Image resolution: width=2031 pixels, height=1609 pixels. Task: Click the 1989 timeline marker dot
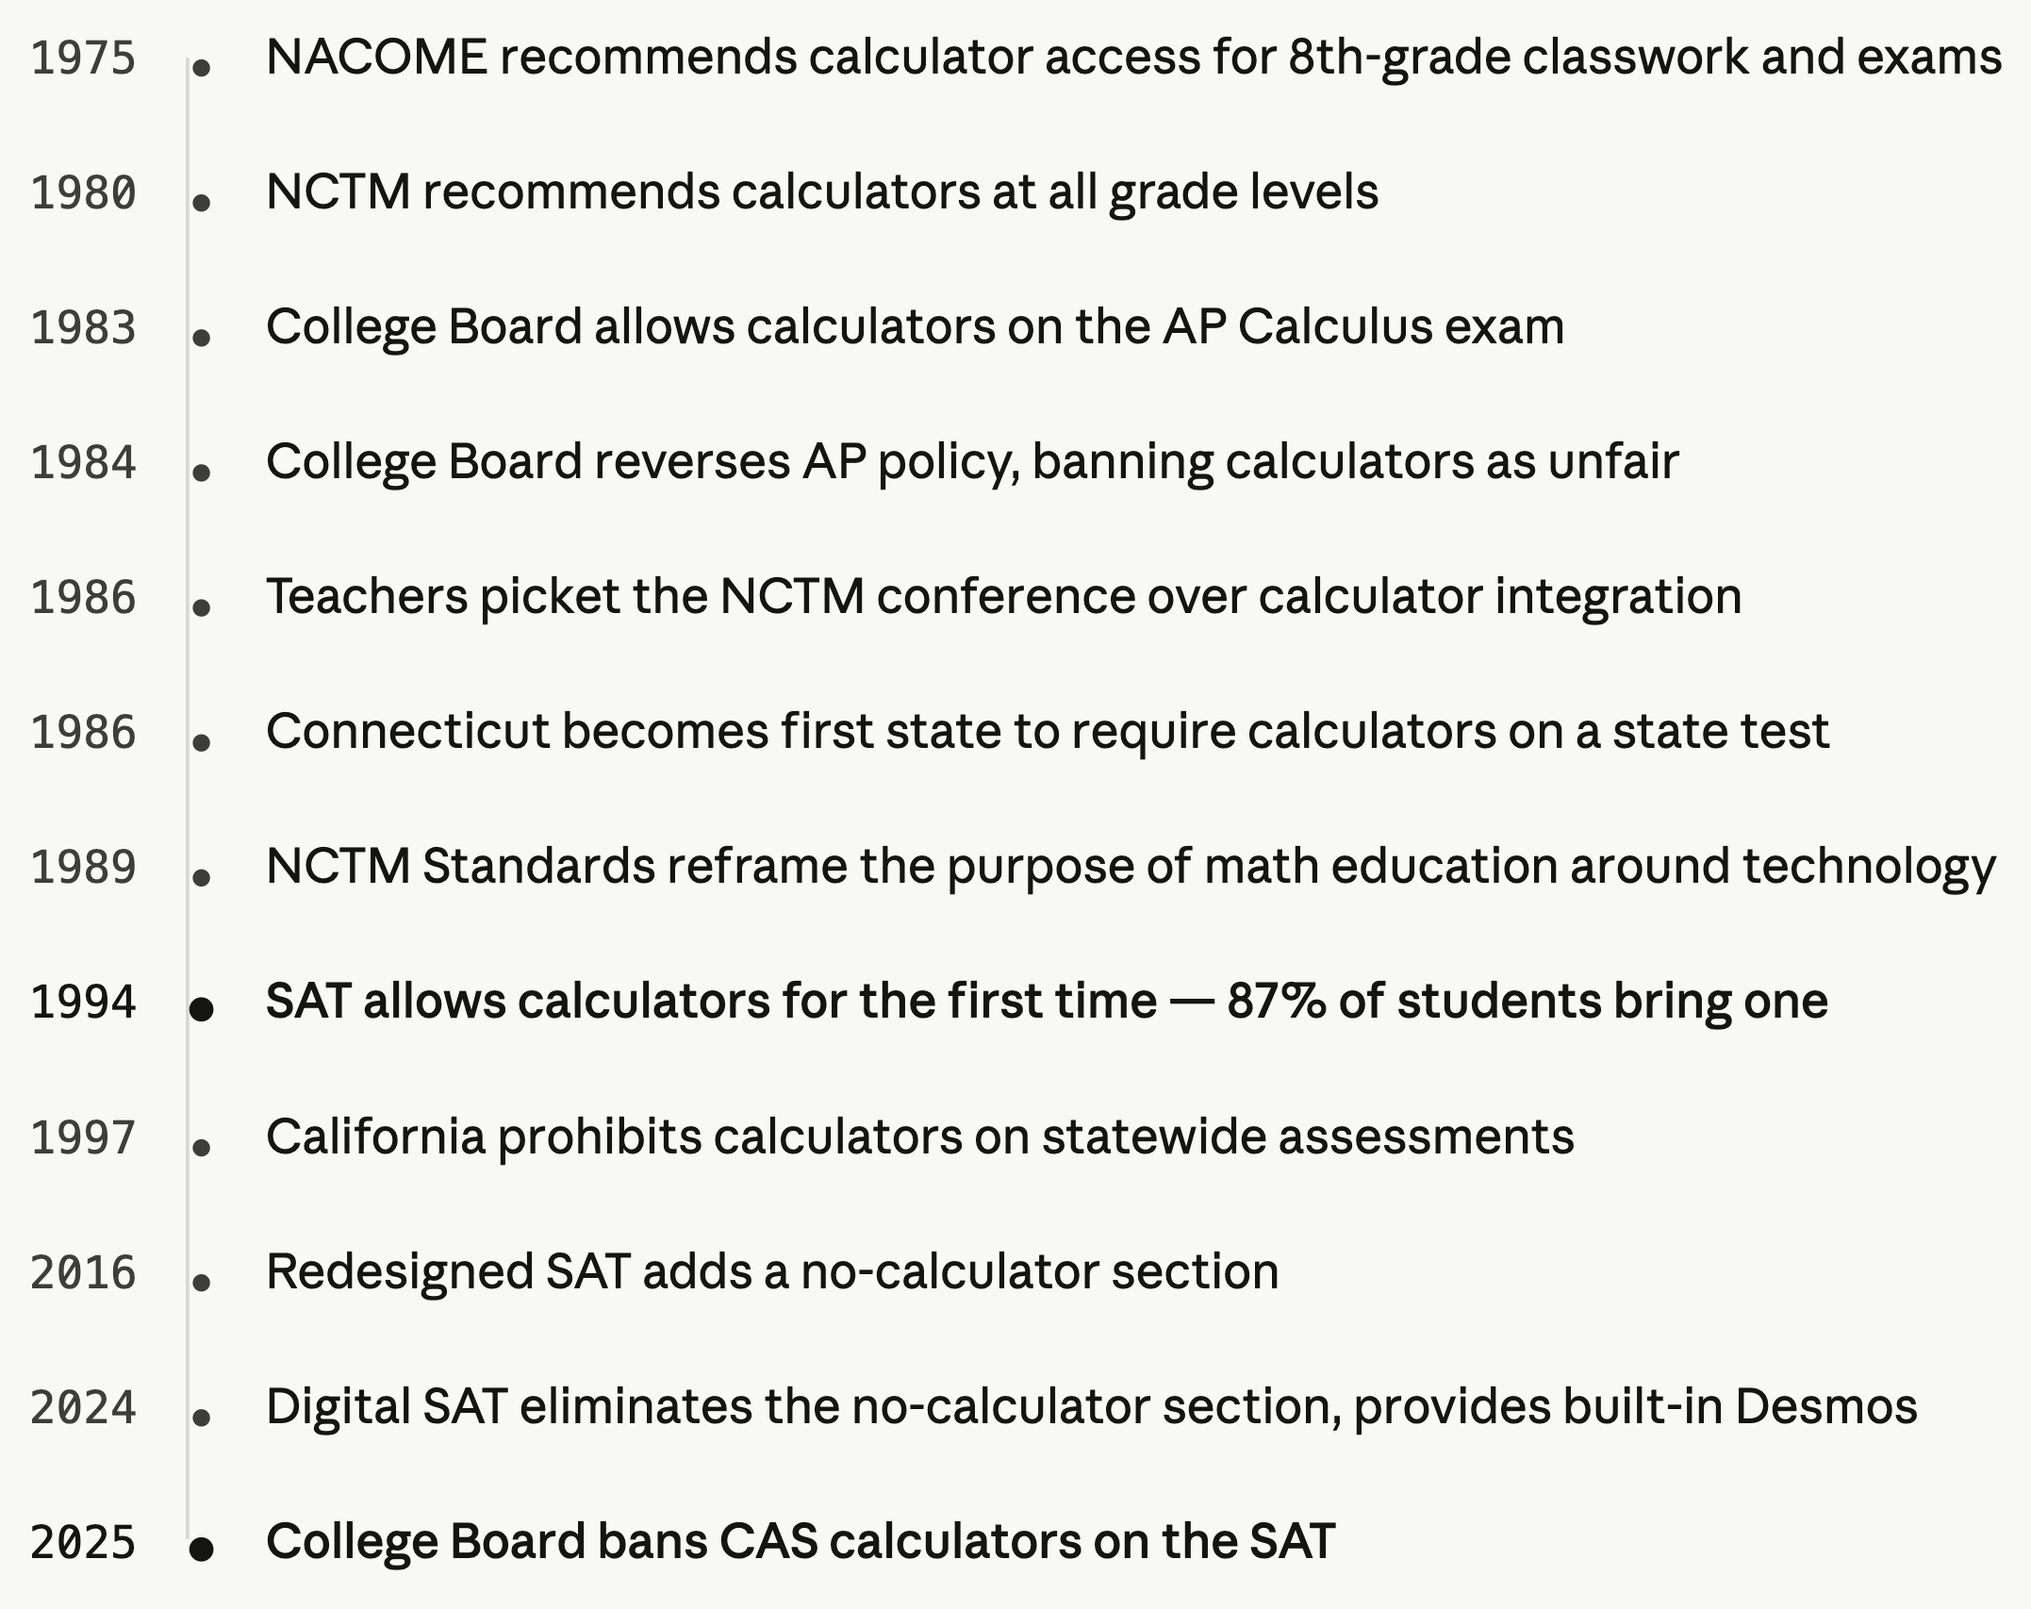(x=201, y=877)
